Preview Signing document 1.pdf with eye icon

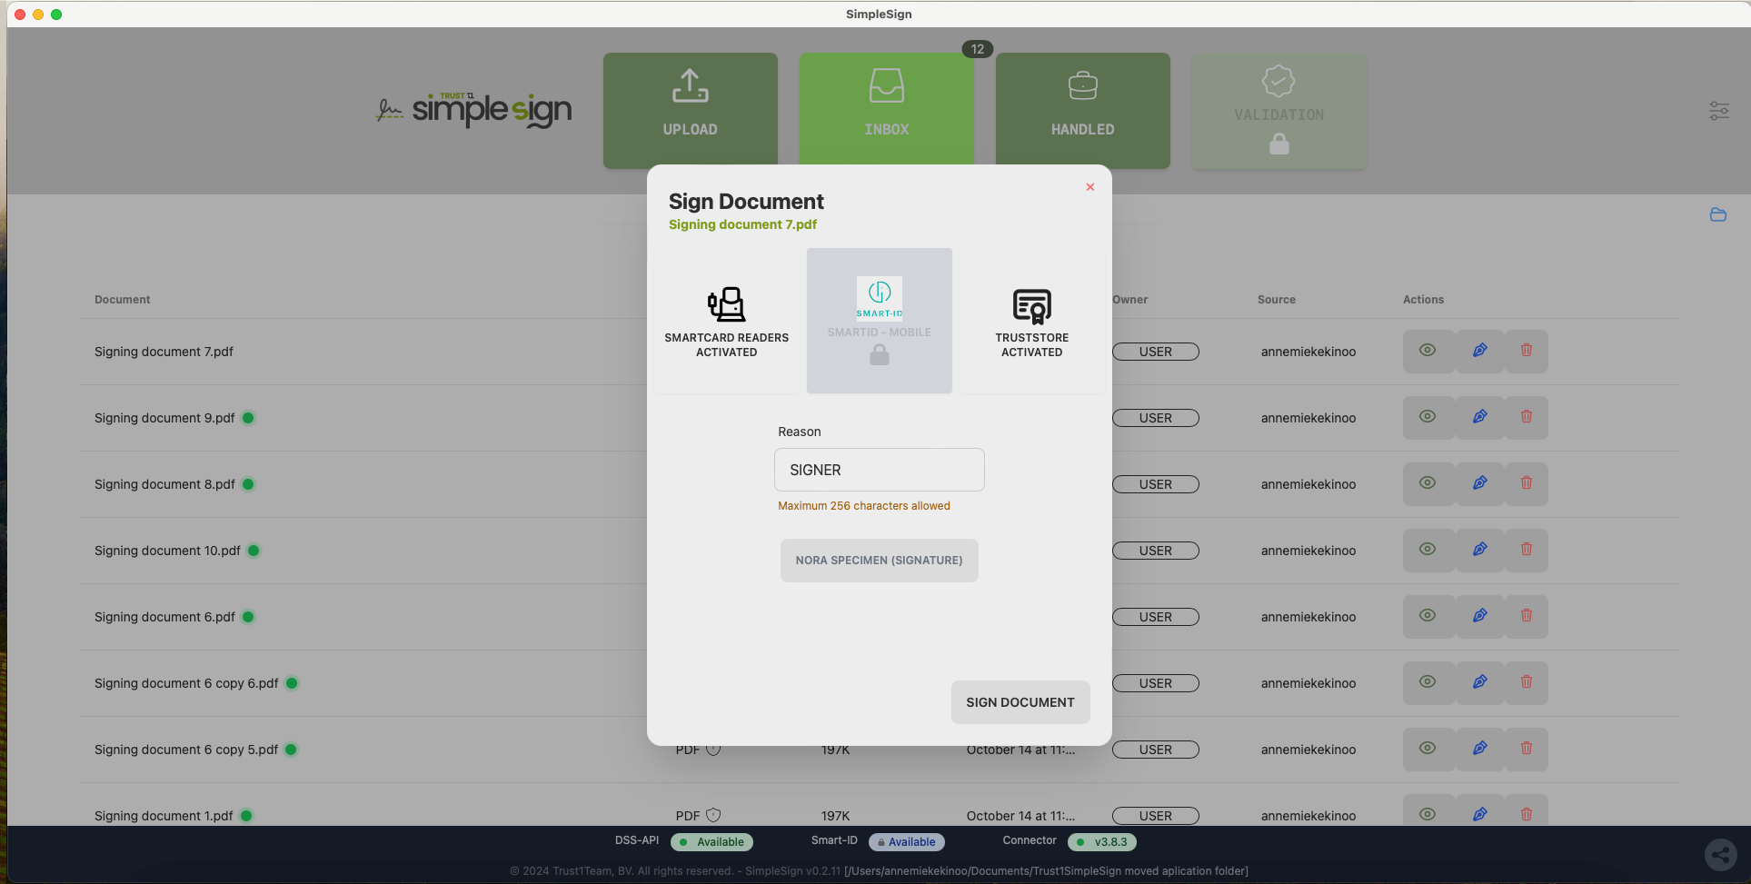pos(1428,814)
